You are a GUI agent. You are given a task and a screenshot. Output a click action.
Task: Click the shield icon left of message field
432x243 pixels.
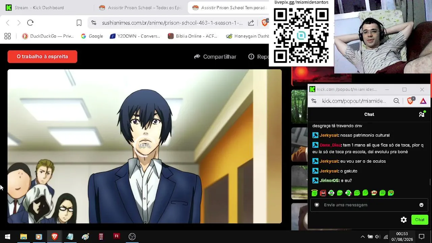[x=317, y=205]
